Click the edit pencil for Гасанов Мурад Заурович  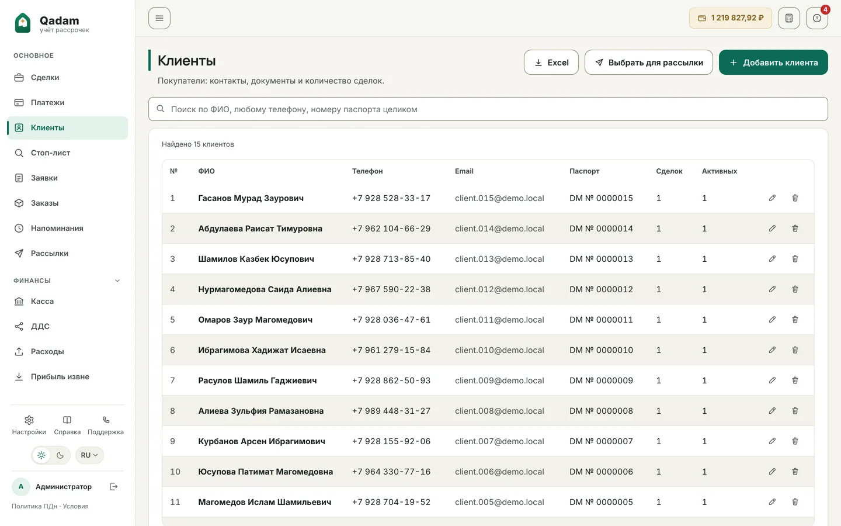(772, 198)
